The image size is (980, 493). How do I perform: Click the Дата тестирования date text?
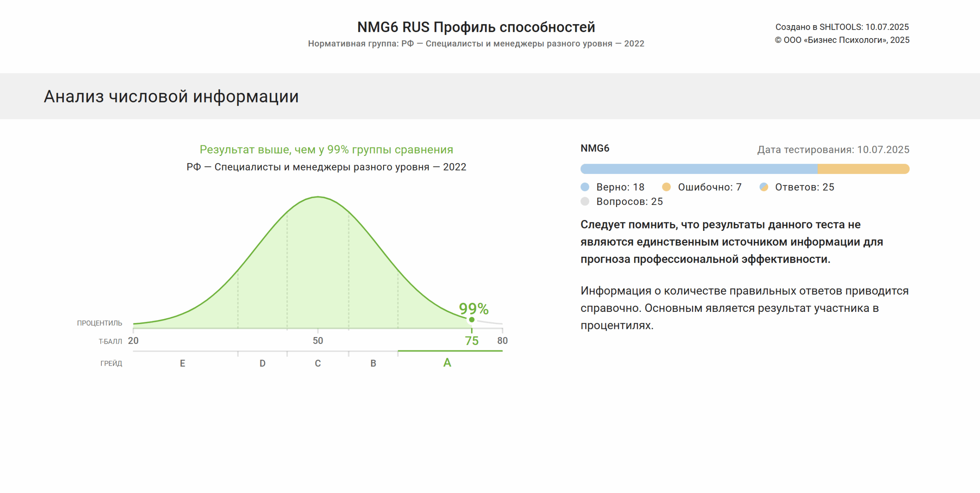[x=833, y=149]
